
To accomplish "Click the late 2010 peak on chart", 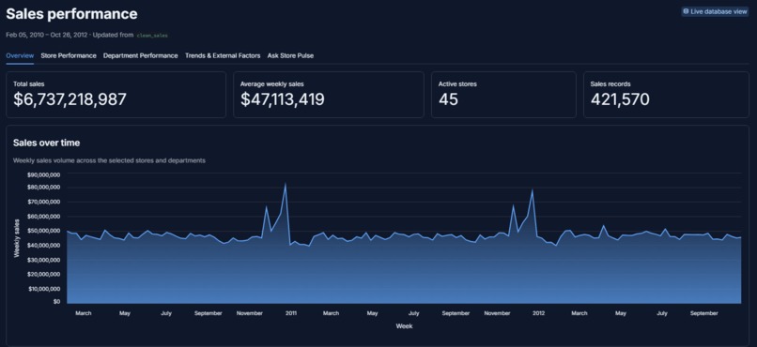I will pos(286,184).
